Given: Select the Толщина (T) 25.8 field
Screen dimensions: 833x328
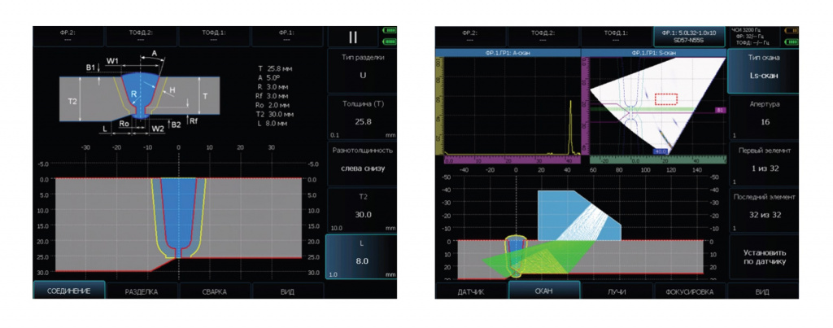Looking at the screenshot, I should click(361, 116).
